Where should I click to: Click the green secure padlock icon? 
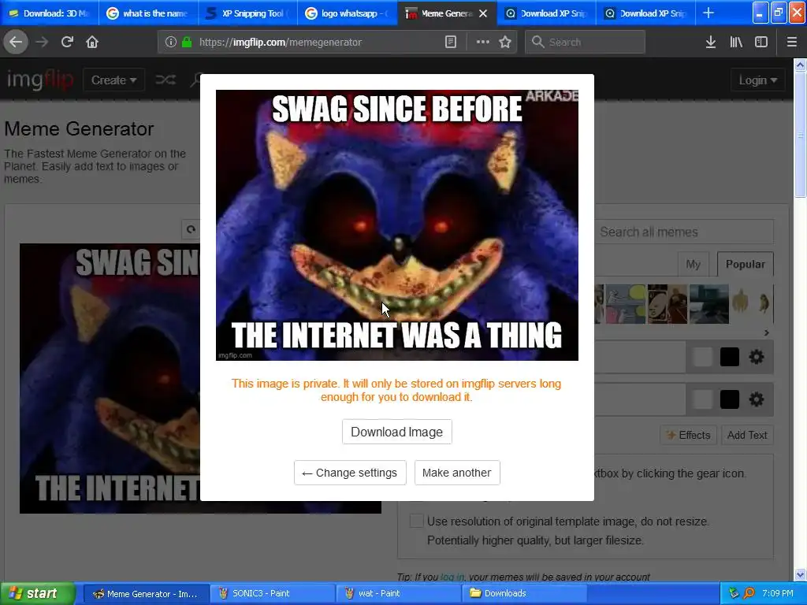[187, 43]
